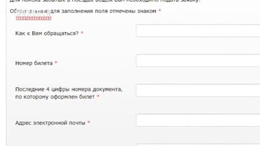Viewport: 260px width, 146px height.
Task: Click the 'Номер билета' label text
Action: pos(34,63)
